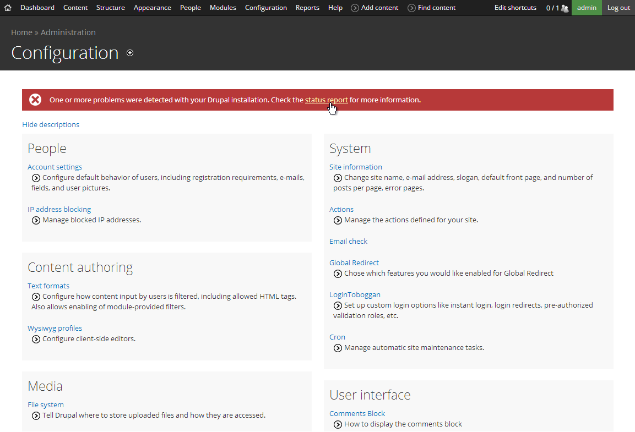This screenshot has width=635, height=432.
Task: Open the Structure menu
Action: tap(110, 8)
